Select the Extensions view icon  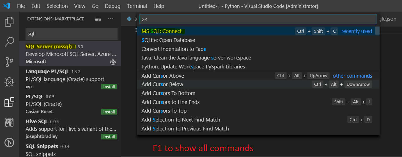coord(9,103)
